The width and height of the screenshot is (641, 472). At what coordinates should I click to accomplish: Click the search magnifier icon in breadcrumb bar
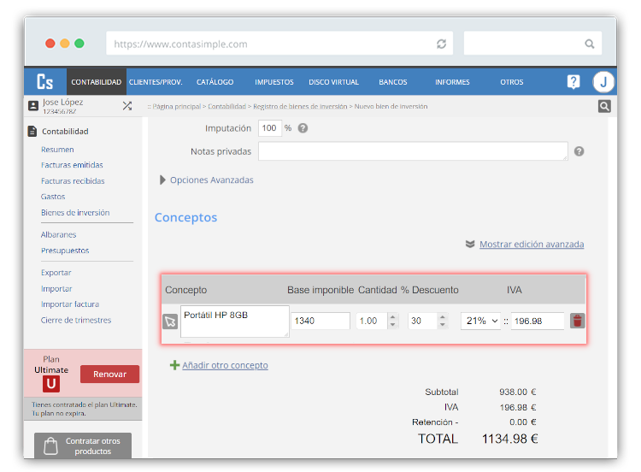(x=604, y=107)
